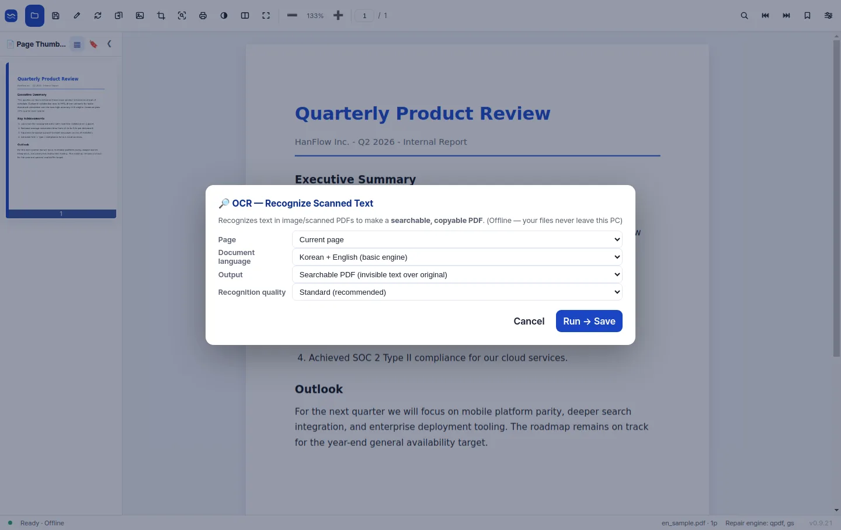Open search with the magnifier icon
841x530 pixels.
[x=745, y=16]
